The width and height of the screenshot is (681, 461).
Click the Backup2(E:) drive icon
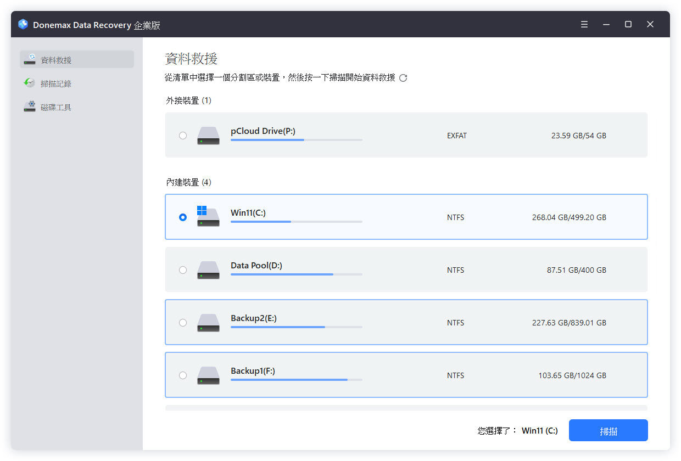tap(208, 323)
